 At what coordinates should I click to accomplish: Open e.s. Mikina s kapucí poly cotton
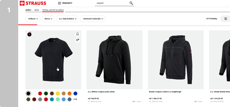click(101, 92)
